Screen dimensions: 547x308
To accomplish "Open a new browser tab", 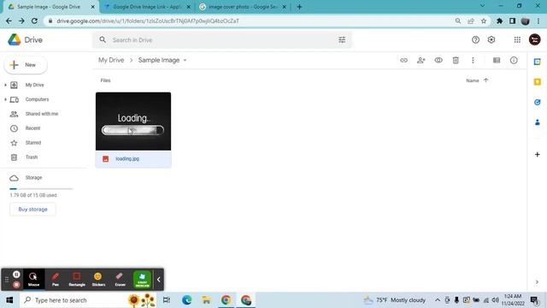I will 299,7.
